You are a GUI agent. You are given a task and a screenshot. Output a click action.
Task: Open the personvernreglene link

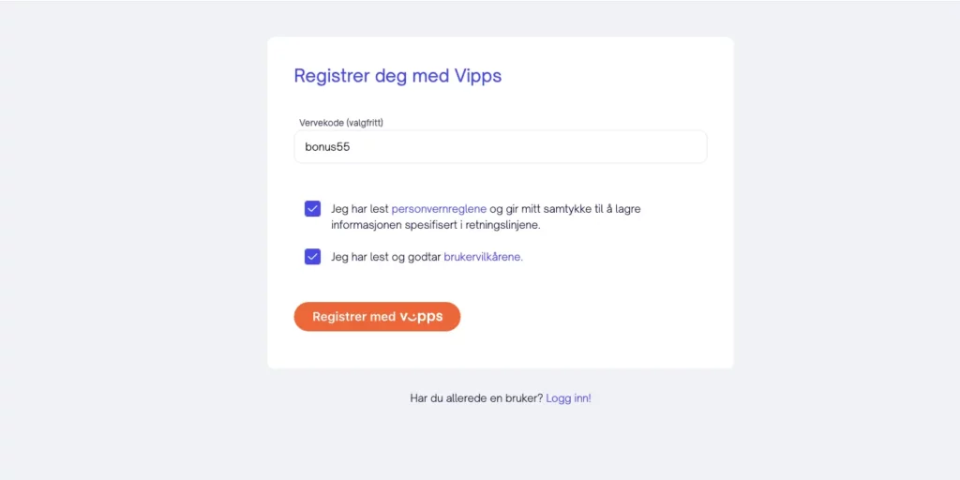tap(439, 209)
